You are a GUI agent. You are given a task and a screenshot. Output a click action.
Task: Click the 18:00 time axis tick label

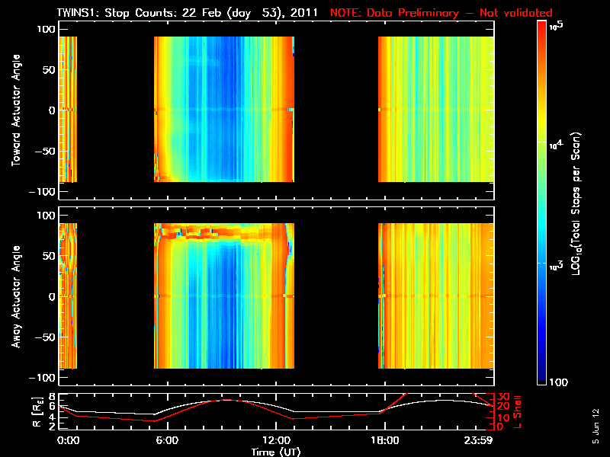pyautogui.click(x=385, y=441)
